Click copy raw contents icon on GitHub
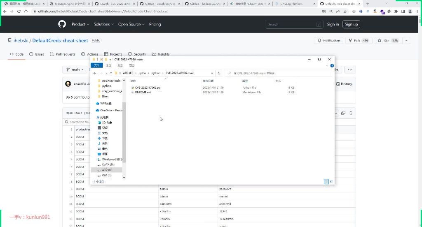 pyautogui.click(x=343, y=113)
